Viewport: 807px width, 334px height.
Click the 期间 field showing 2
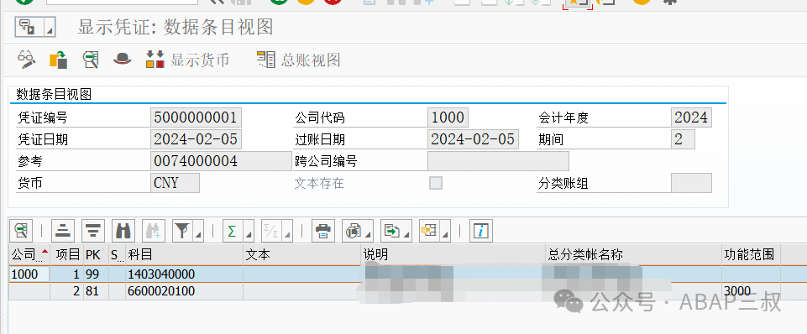683,139
